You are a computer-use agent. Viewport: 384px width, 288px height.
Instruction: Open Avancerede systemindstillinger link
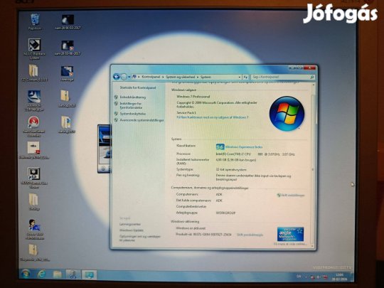coord(142,120)
